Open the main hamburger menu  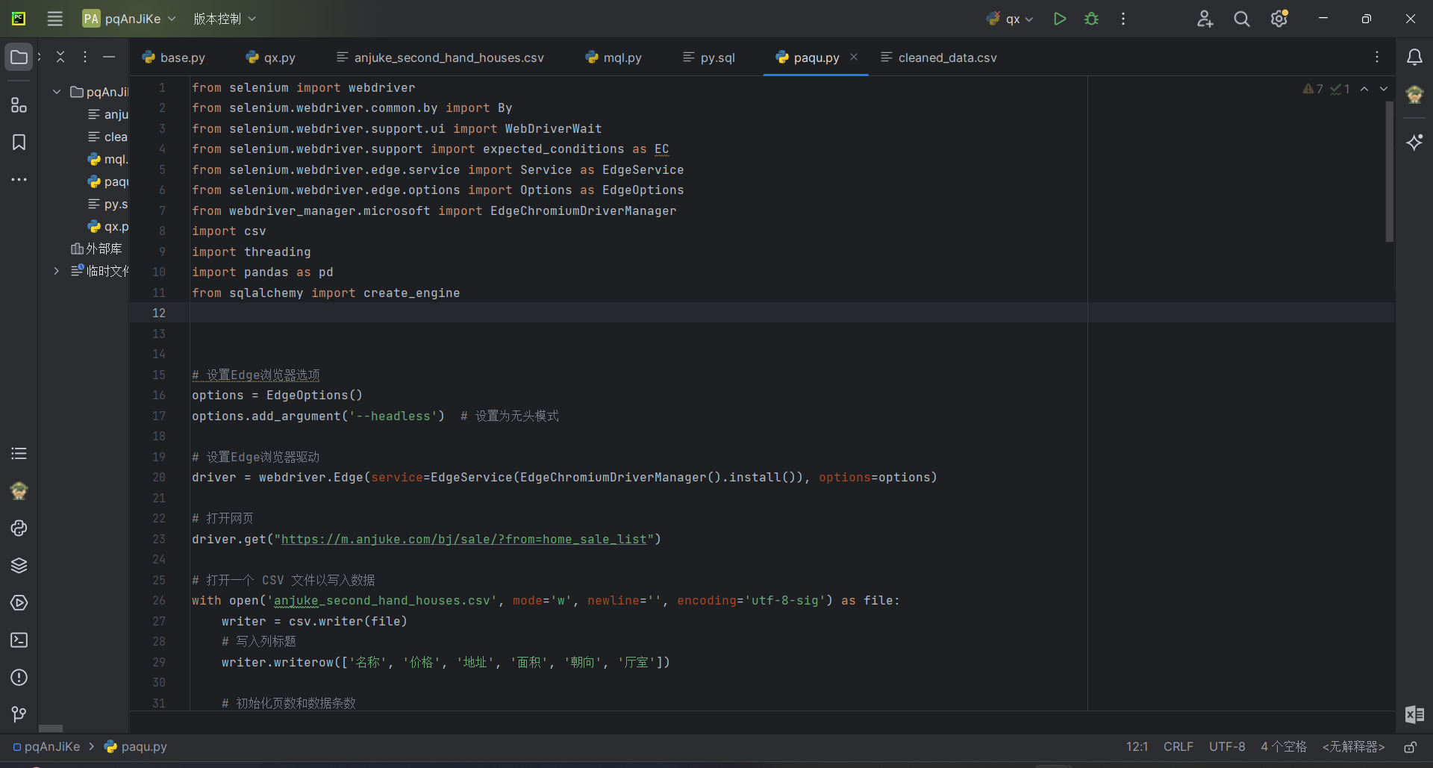pos(54,19)
